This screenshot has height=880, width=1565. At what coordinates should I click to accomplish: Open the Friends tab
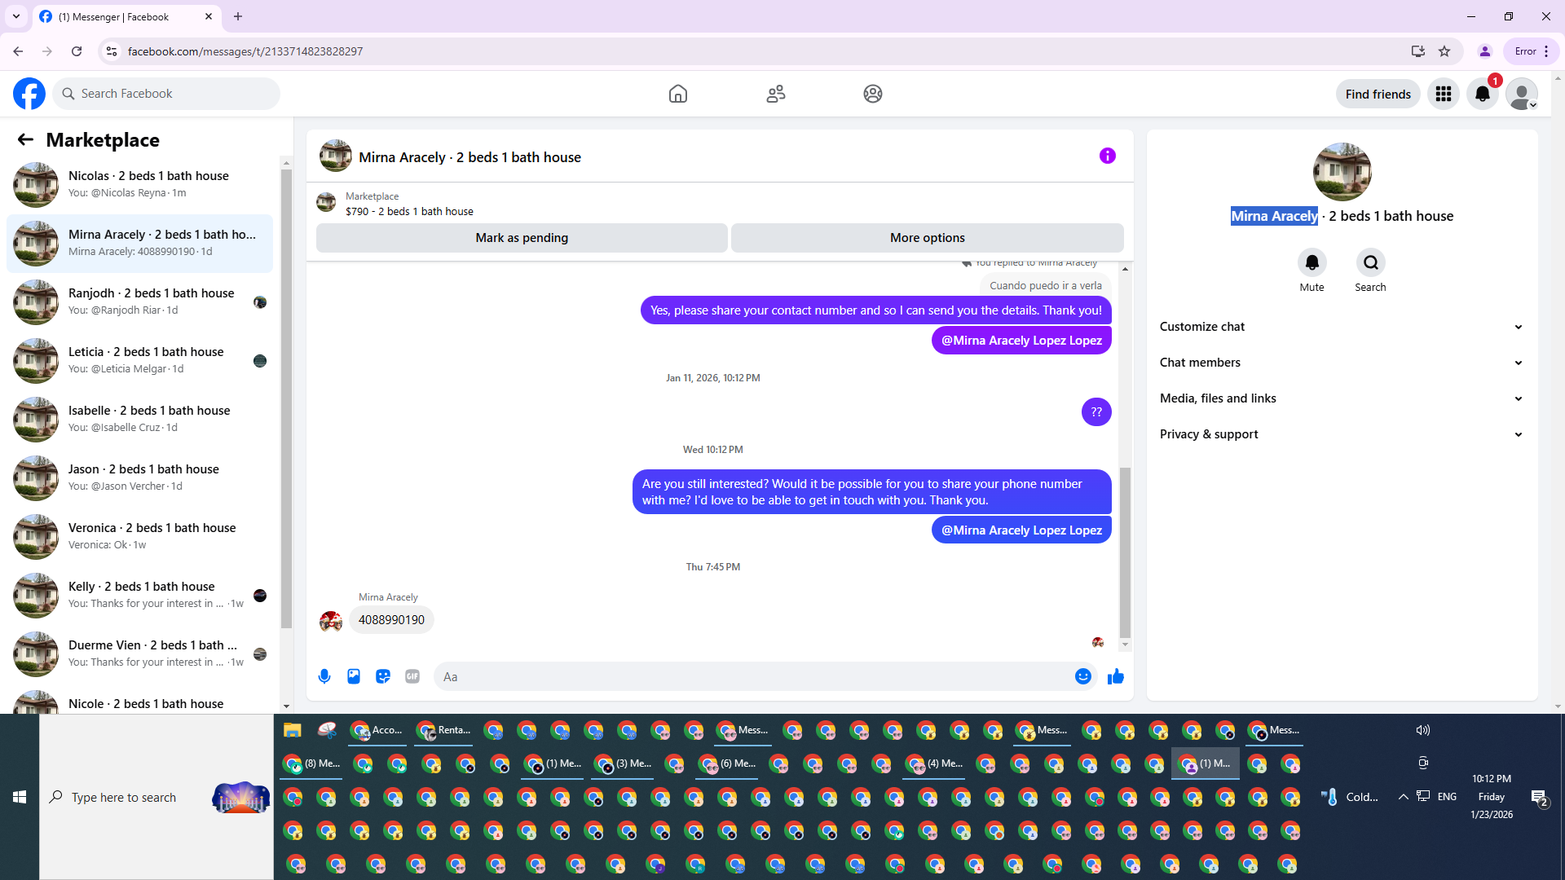pyautogui.click(x=775, y=94)
